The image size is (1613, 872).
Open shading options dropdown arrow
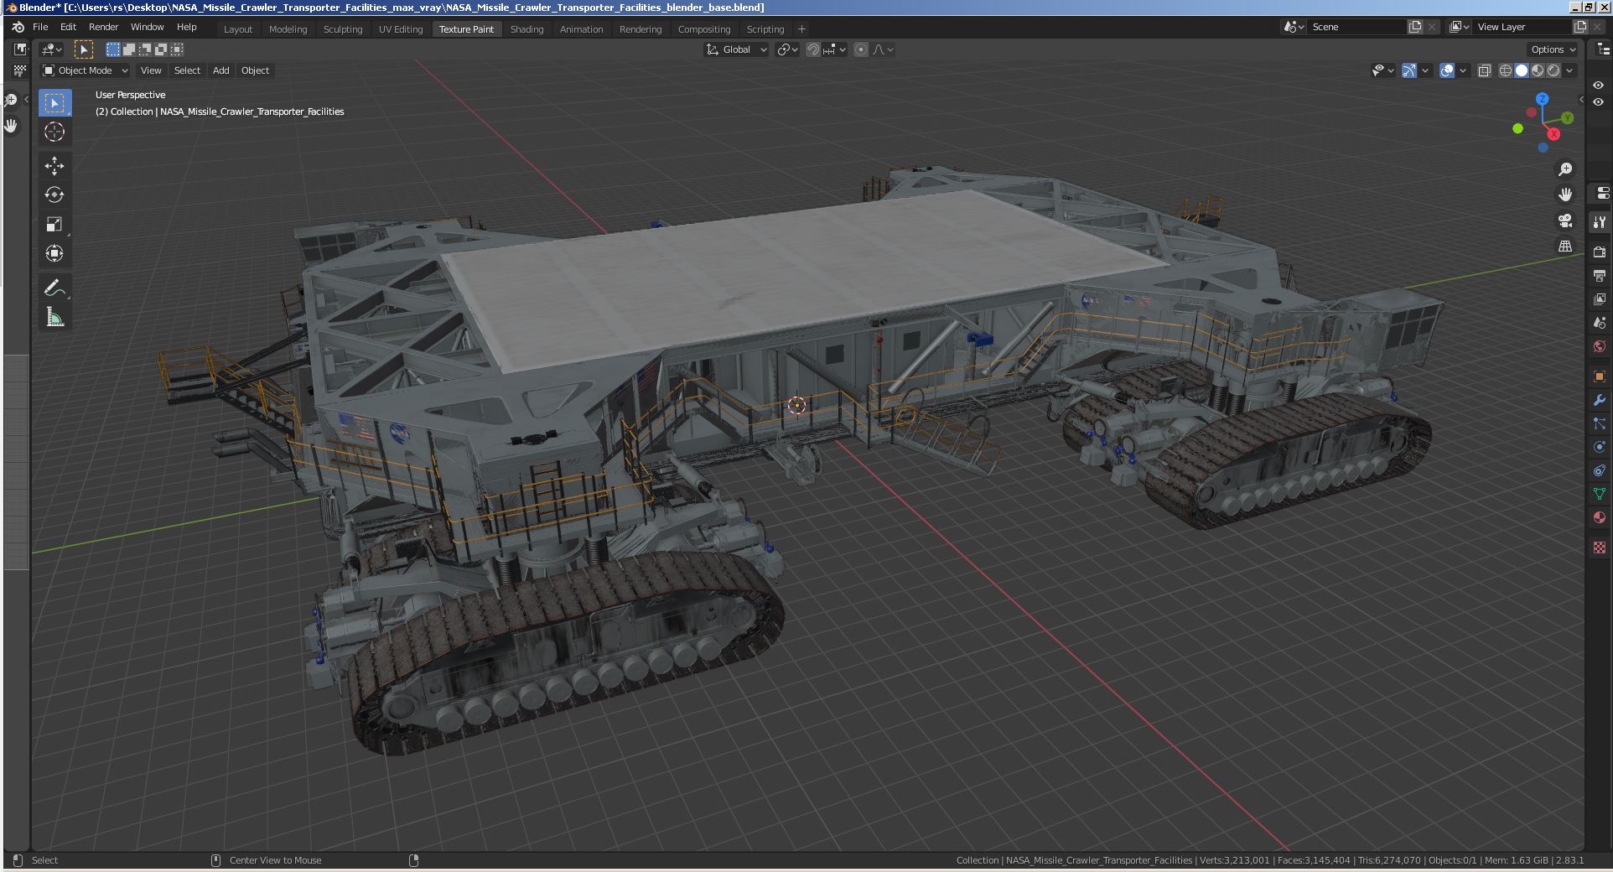click(1569, 70)
